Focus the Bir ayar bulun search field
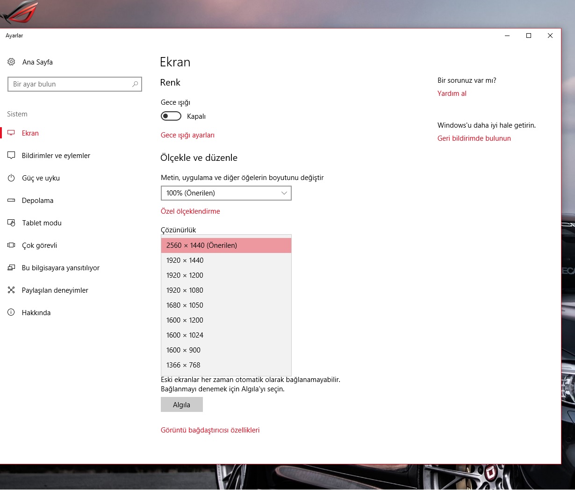 point(70,84)
